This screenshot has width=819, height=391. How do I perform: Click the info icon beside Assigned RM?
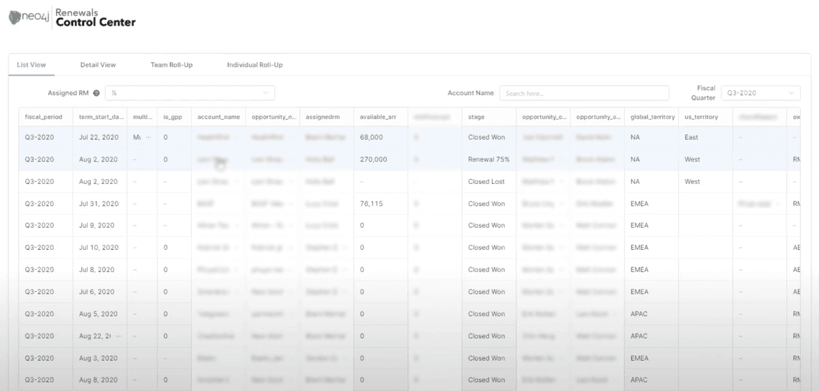[96, 93]
